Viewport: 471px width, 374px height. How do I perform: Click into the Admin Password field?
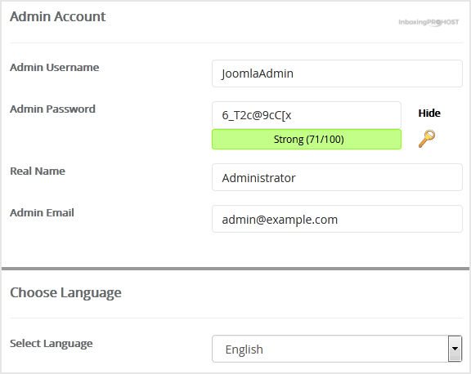tap(307, 115)
